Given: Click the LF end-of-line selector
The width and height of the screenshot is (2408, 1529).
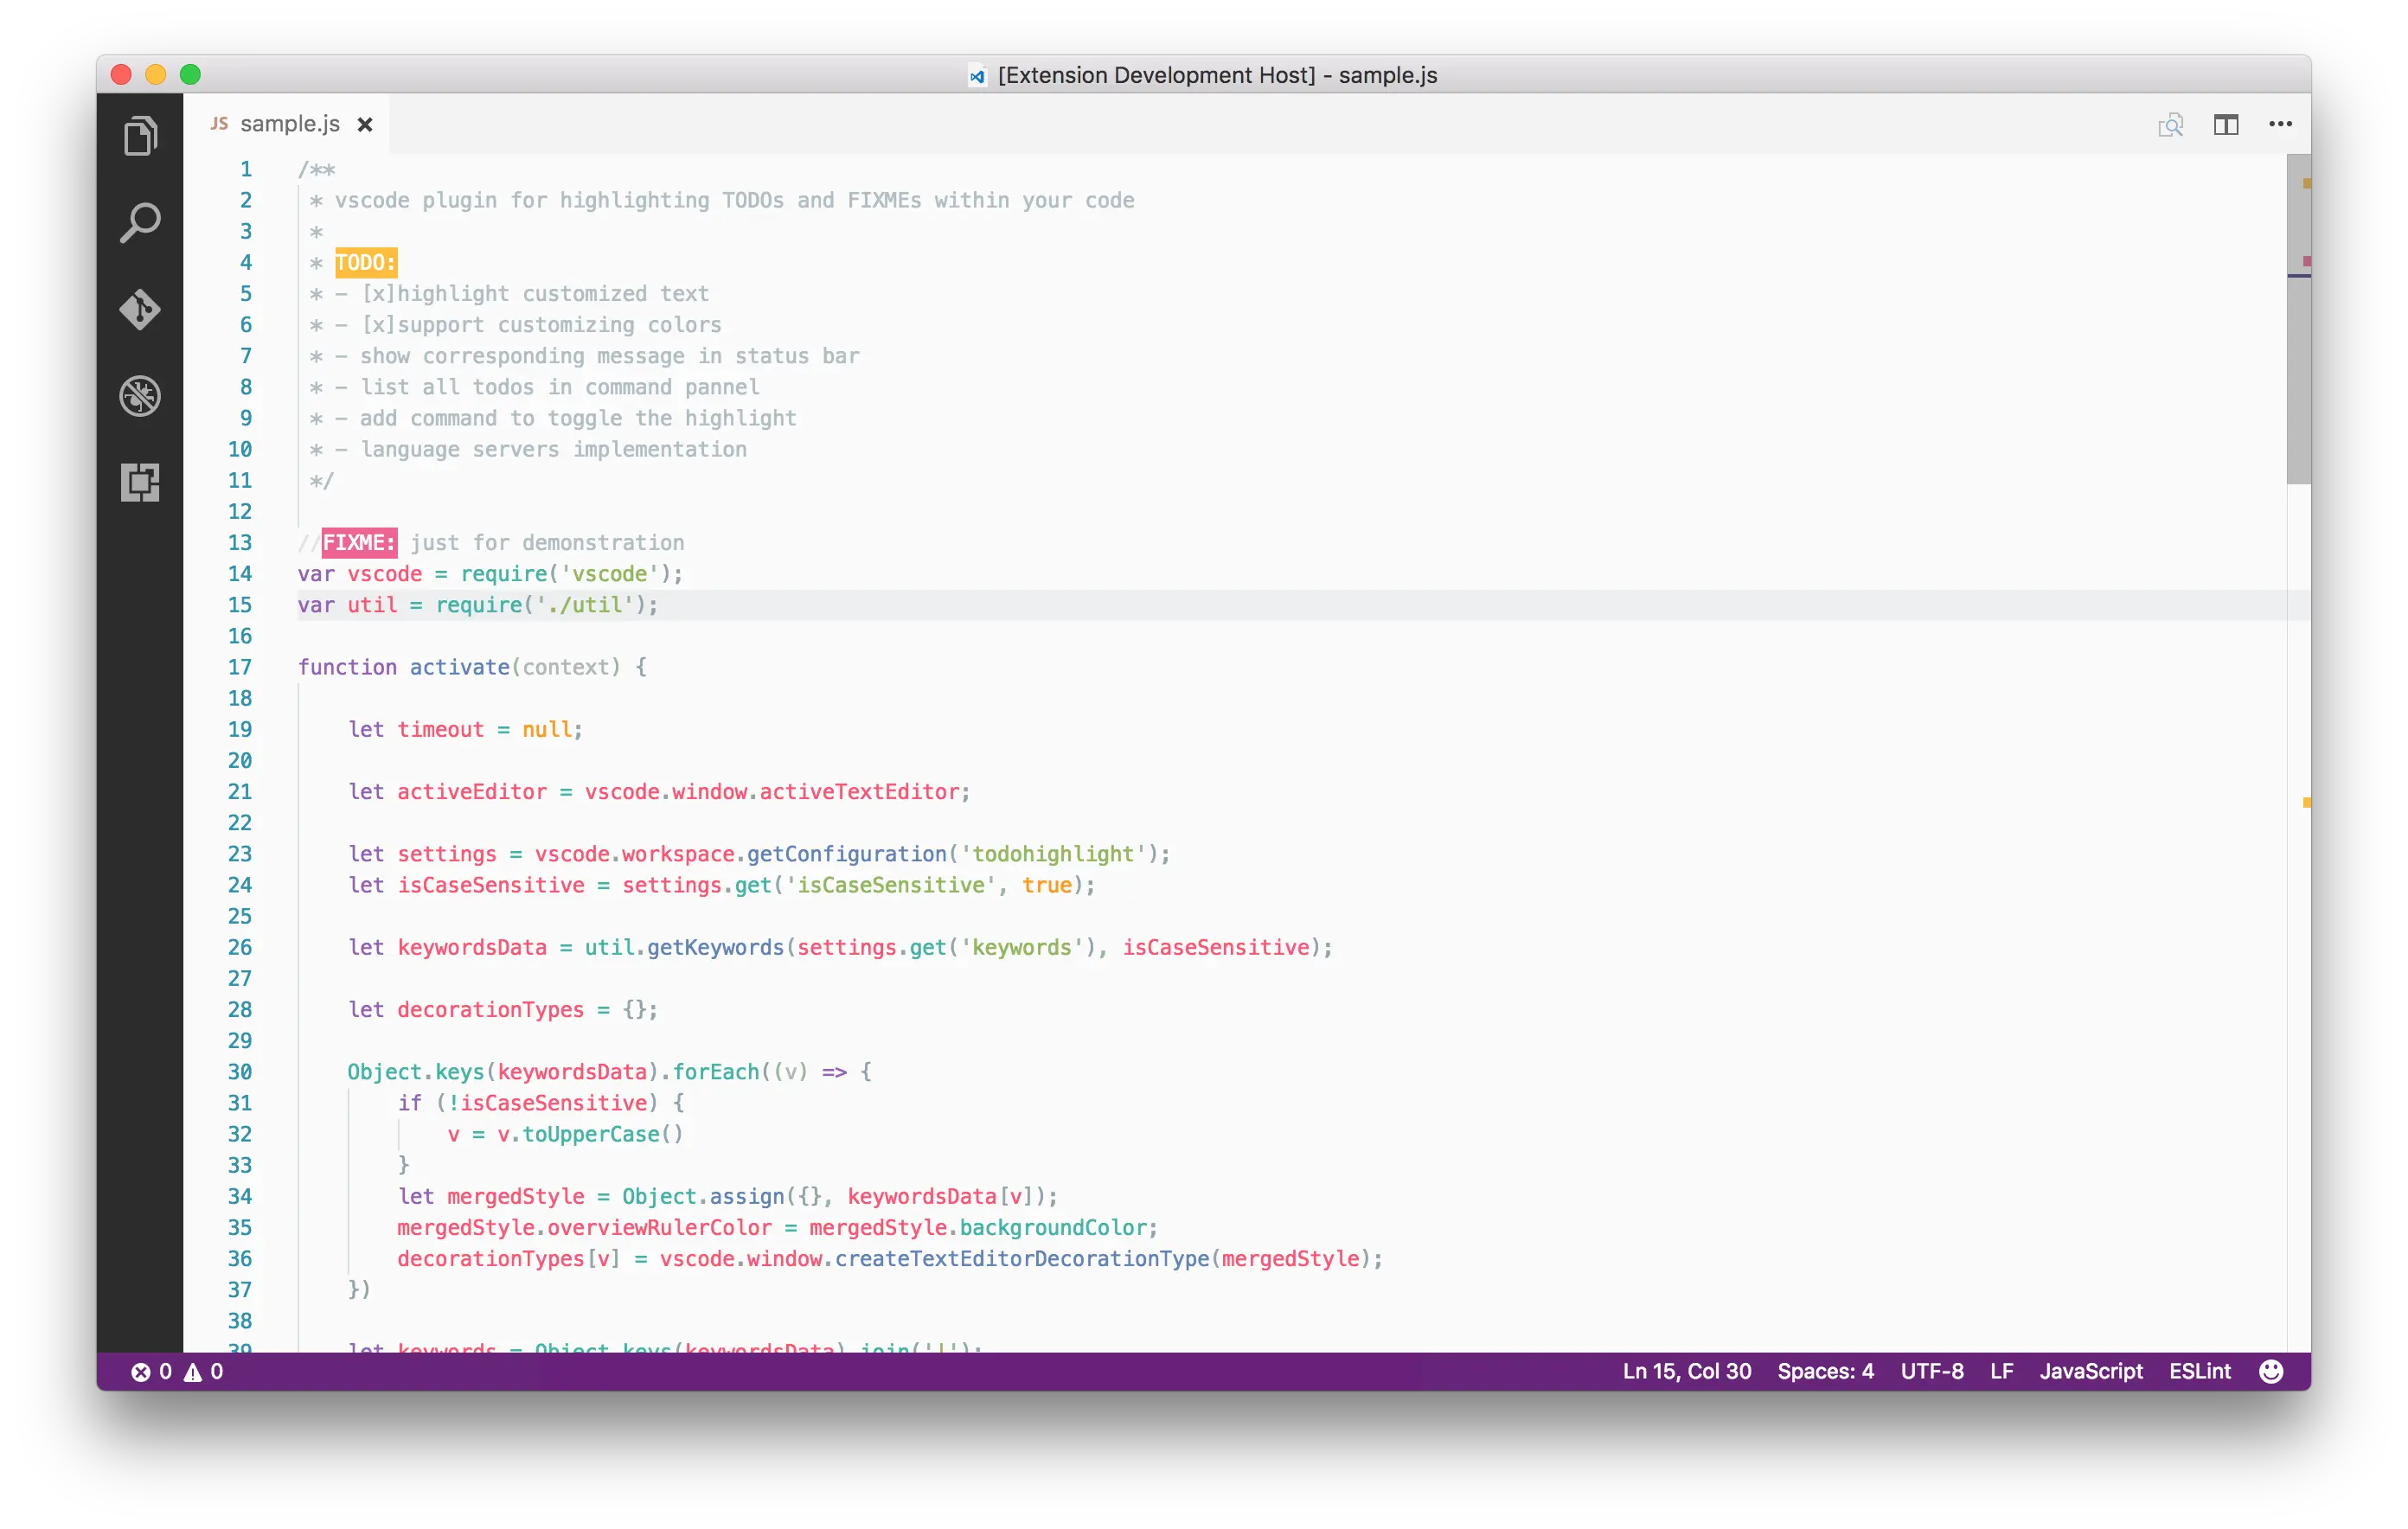Looking at the screenshot, I should point(2001,1371).
